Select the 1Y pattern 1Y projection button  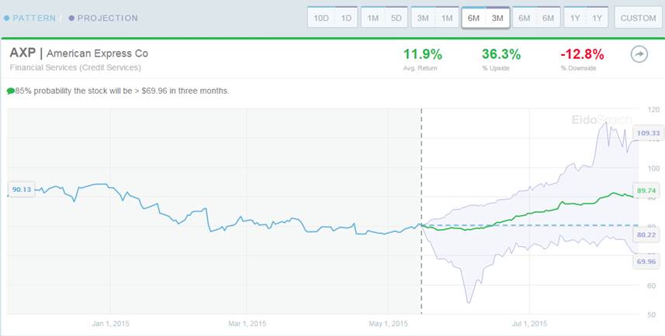[586, 18]
